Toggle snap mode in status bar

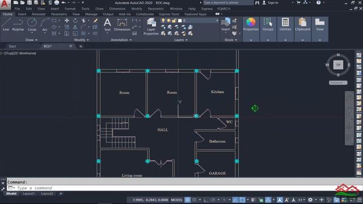click(x=194, y=200)
